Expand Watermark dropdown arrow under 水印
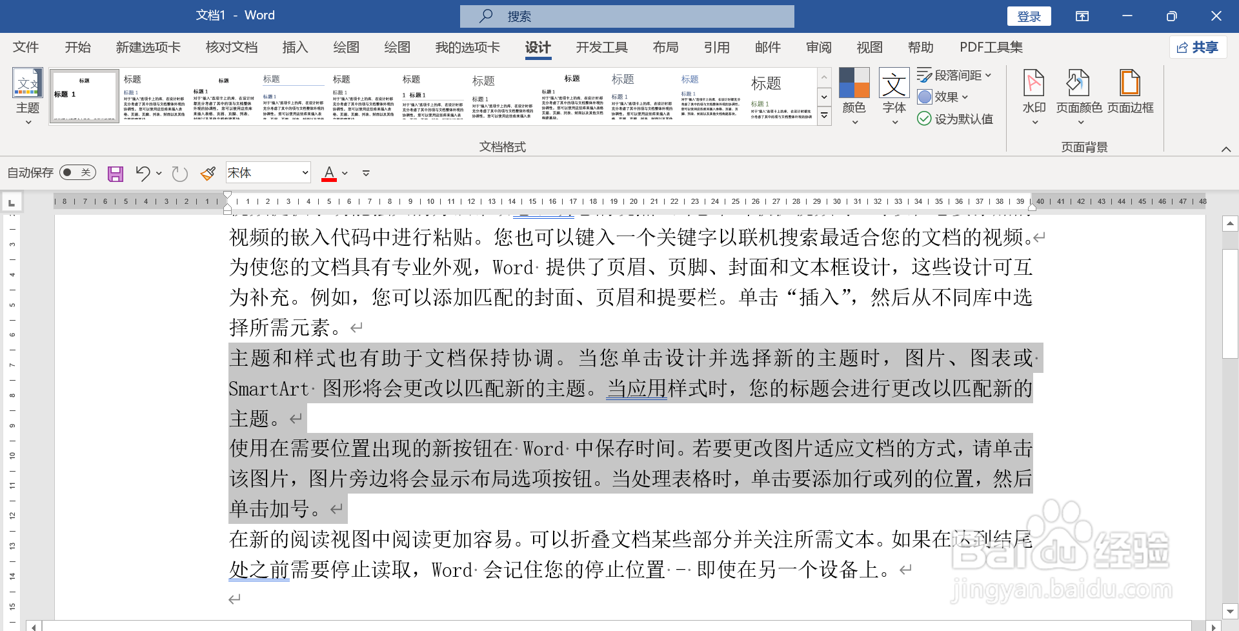This screenshot has height=631, width=1239. point(1034,122)
